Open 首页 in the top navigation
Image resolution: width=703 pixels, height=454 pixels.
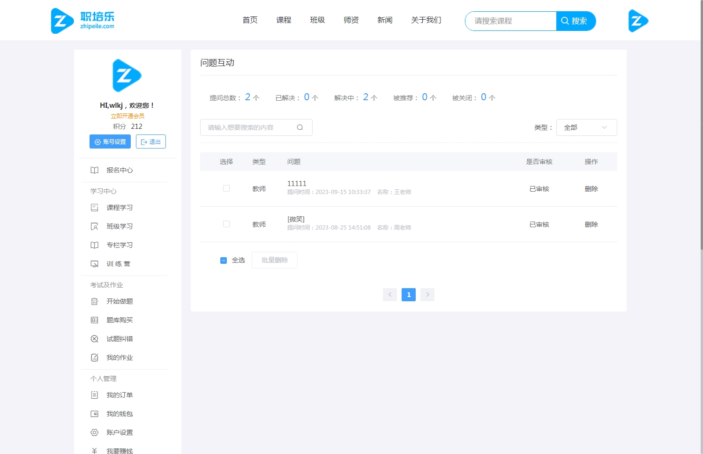pos(250,20)
